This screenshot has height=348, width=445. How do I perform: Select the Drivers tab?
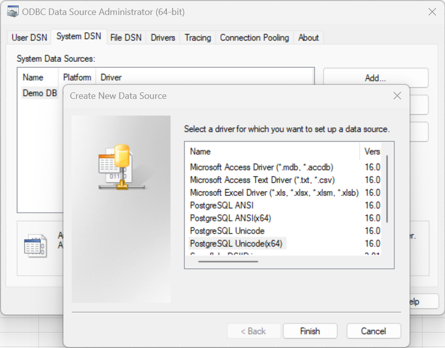(x=163, y=37)
